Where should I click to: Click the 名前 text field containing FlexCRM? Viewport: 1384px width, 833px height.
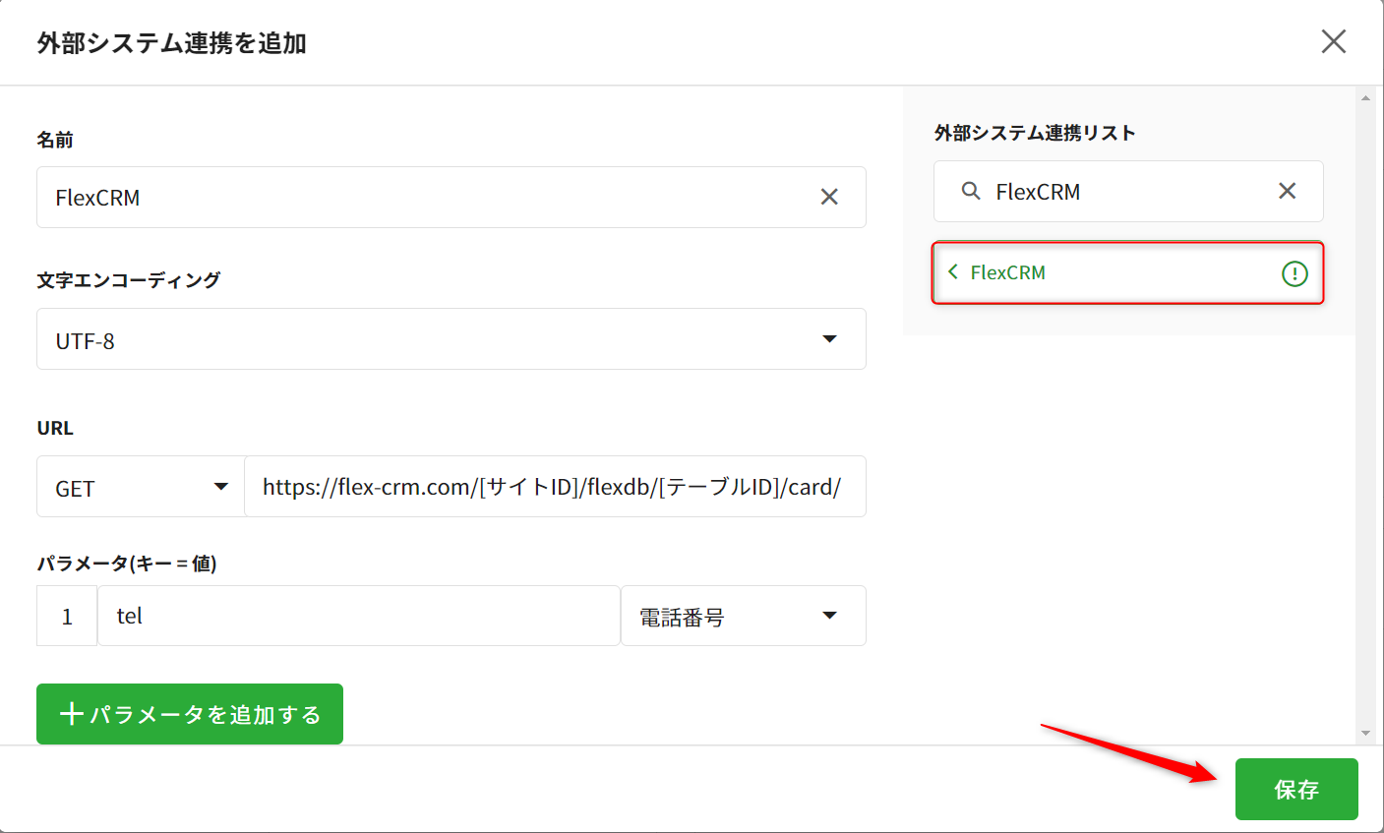click(x=423, y=198)
